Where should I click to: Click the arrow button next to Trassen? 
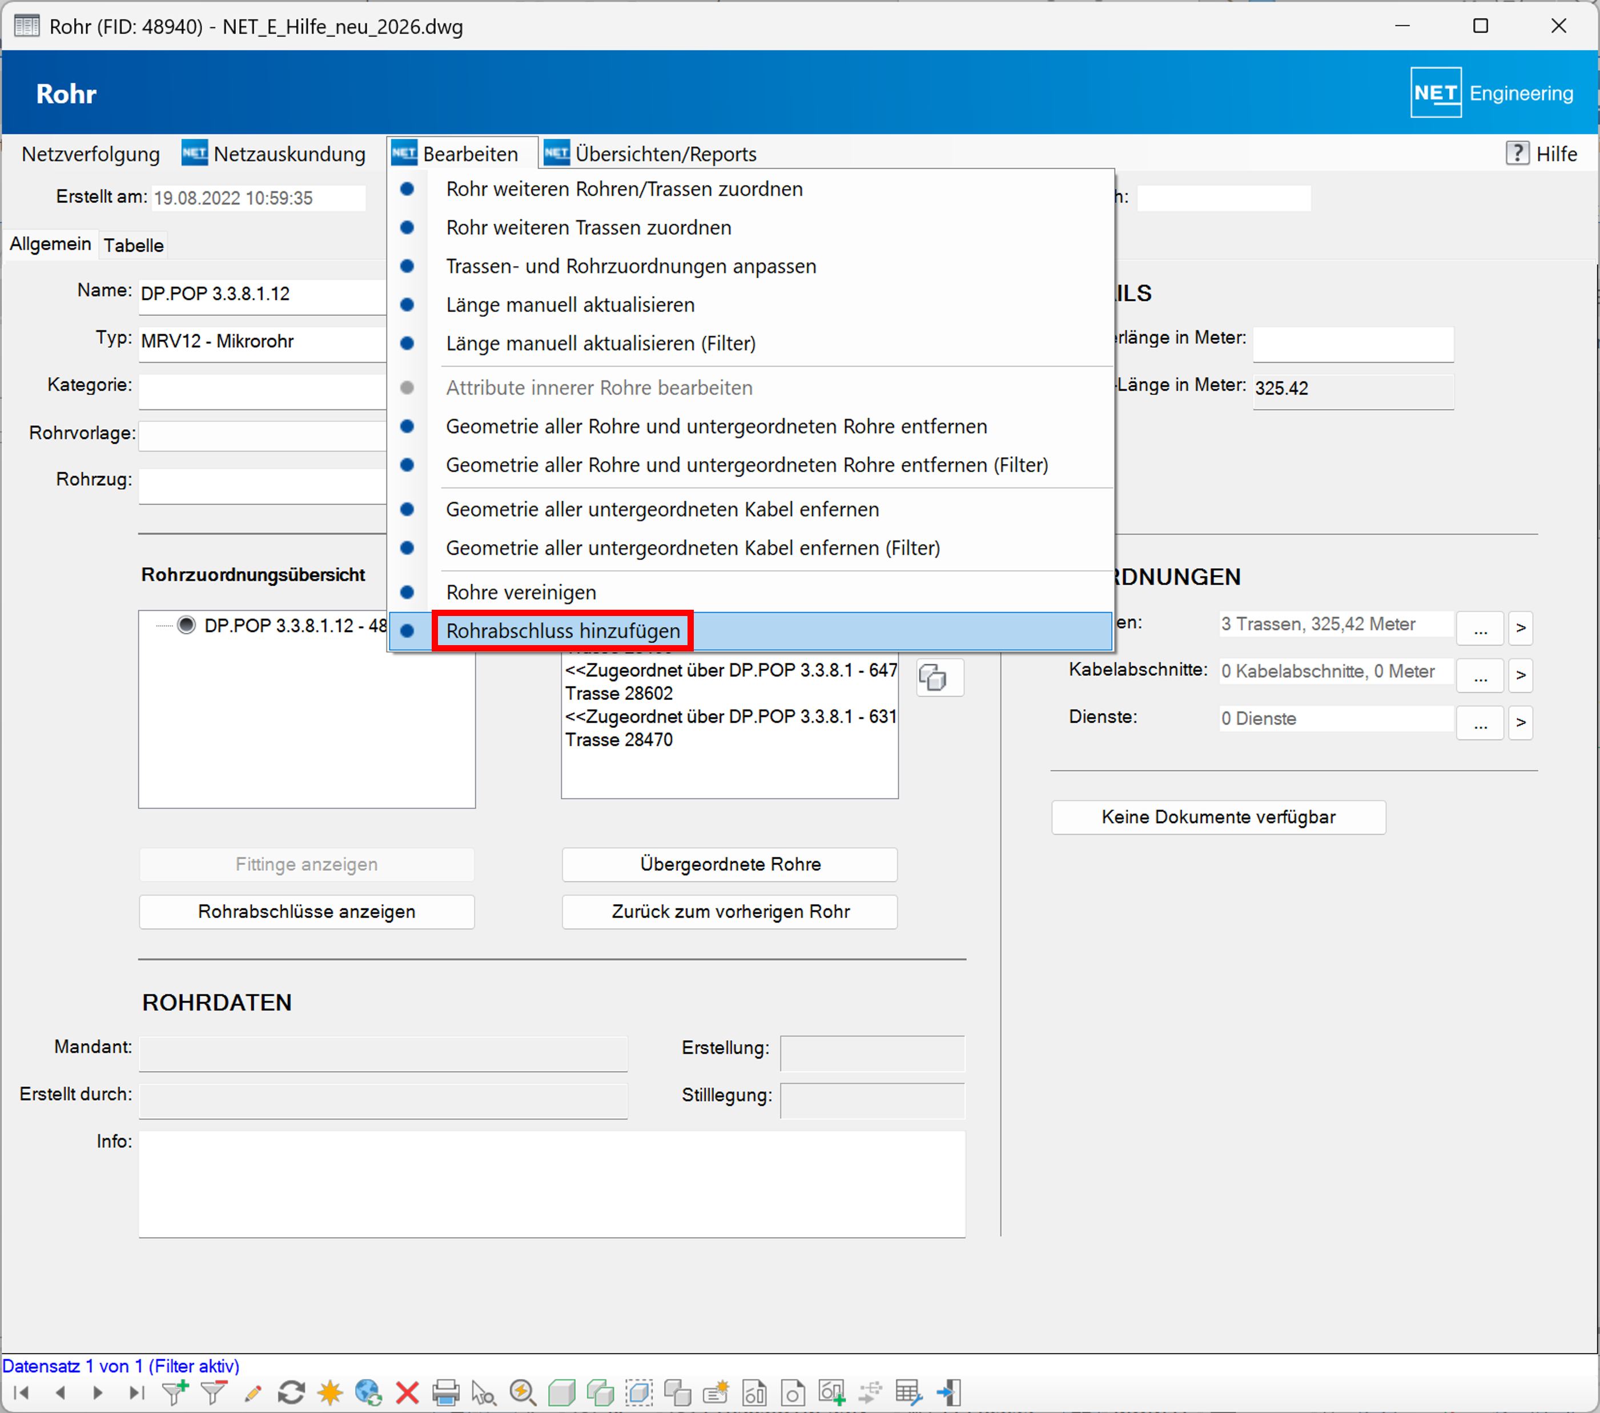click(x=1521, y=628)
